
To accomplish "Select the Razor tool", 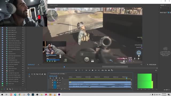I will point(37,74).
